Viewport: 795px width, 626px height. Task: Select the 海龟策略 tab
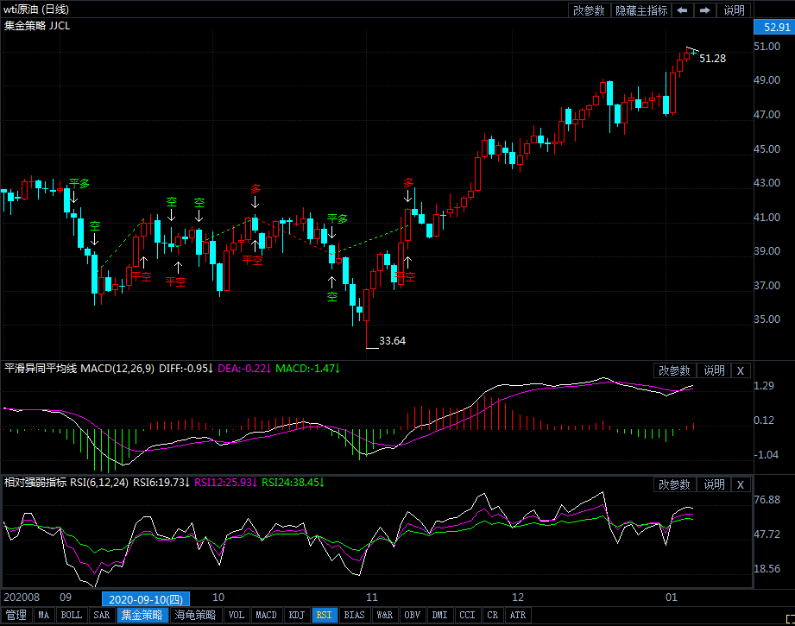[195, 616]
